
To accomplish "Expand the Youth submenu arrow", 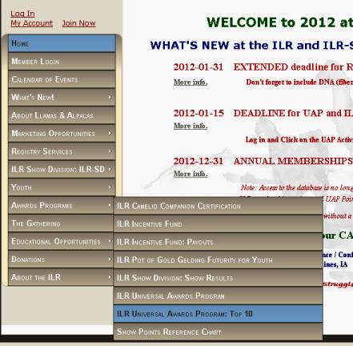I will tap(110, 187).
